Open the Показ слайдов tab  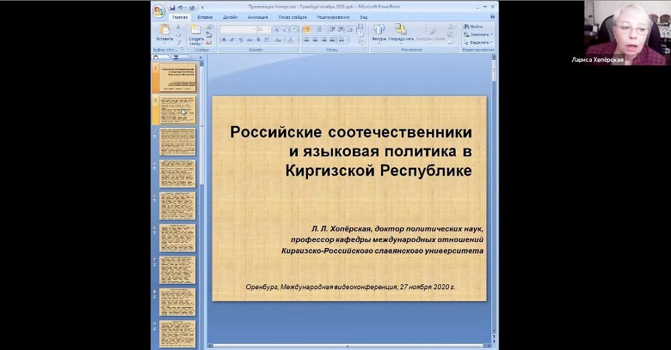click(x=293, y=17)
